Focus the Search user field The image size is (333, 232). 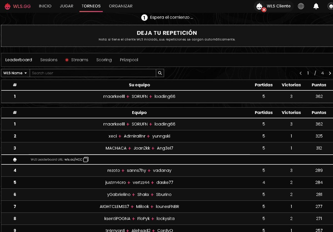coord(93,73)
